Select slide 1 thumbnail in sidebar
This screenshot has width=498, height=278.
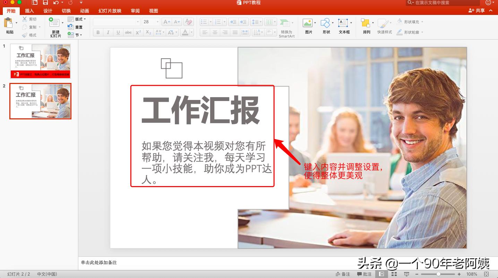[40, 60]
